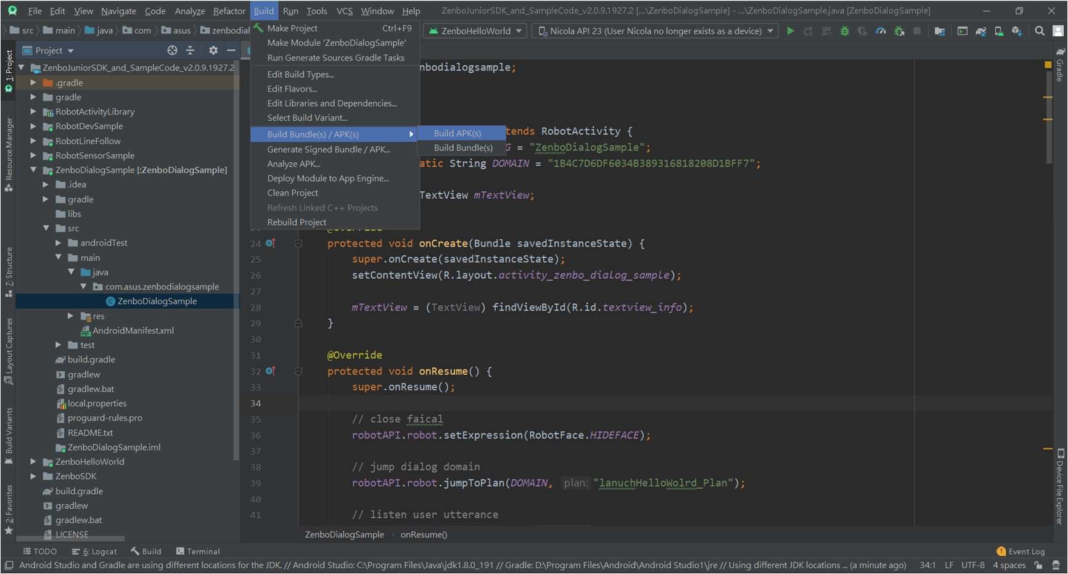The width and height of the screenshot is (1068, 574).
Task: Click override gutter icon beside onResume
Action: point(270,371)
